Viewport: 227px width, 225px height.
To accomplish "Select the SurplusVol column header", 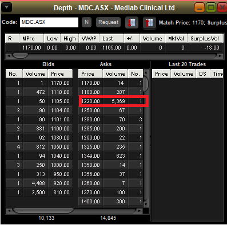I will [205, 39].
